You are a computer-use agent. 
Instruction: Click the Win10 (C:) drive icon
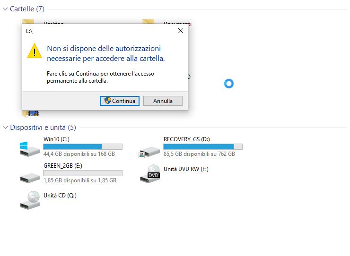coord(30,149)
